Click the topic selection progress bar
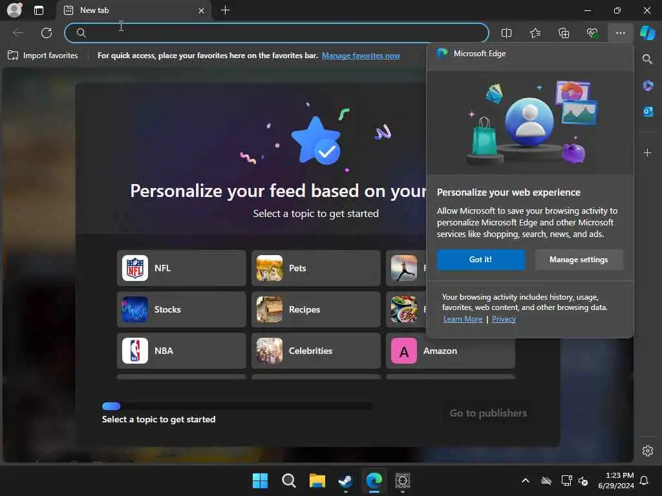 237,406
